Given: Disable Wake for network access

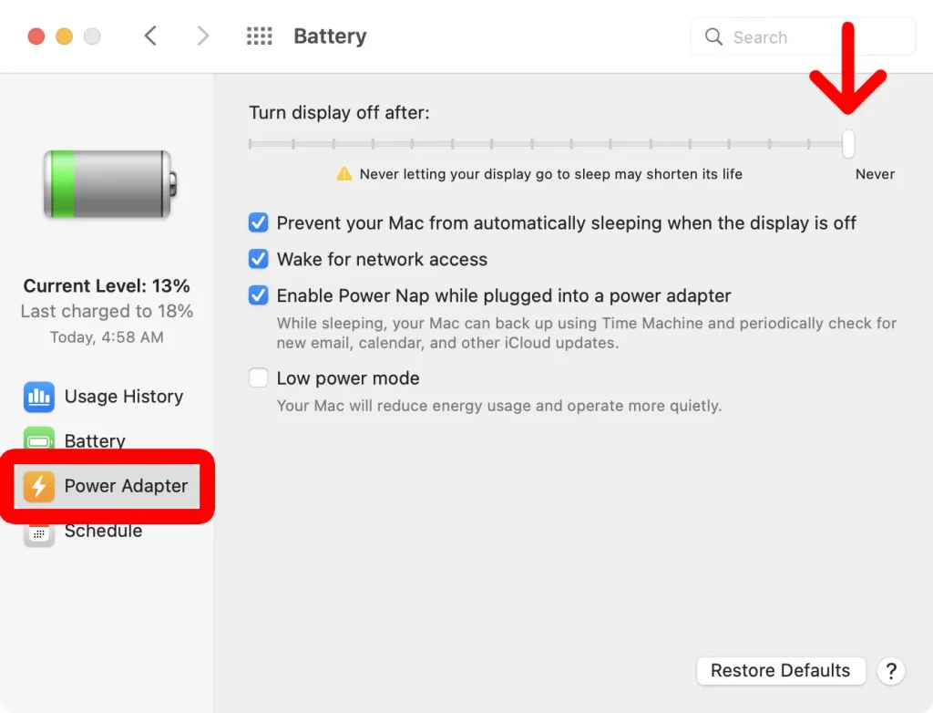Looking at the screenshot, I should click(x=259, y=259).
